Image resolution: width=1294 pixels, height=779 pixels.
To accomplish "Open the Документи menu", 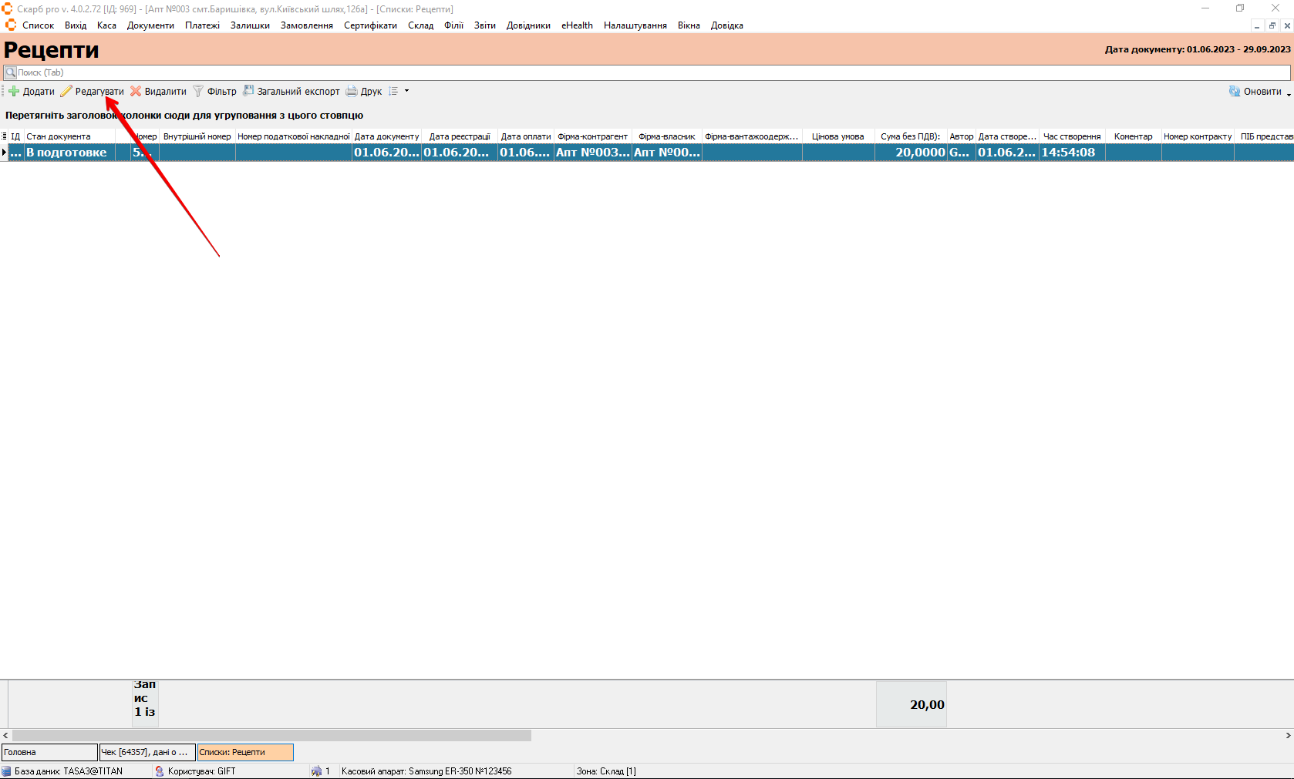I will (150, 25).
